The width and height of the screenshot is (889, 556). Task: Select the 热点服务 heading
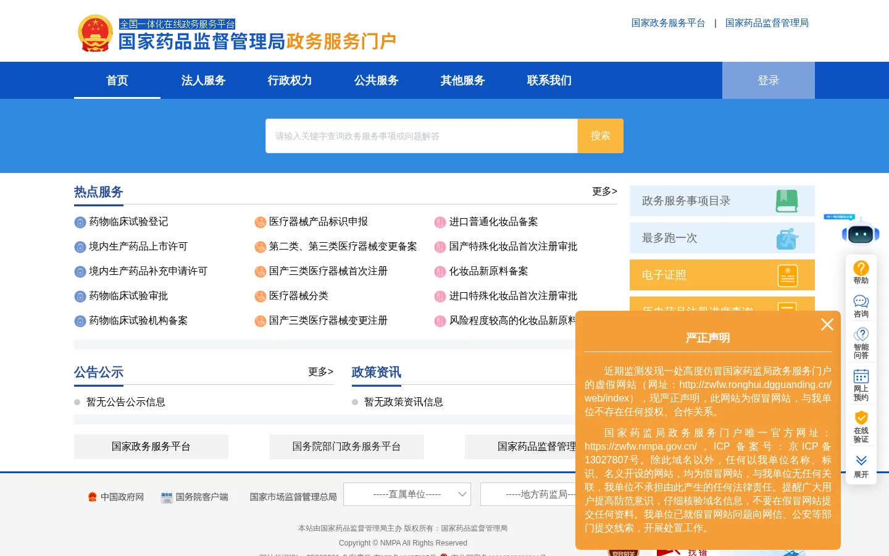(99, 192)
